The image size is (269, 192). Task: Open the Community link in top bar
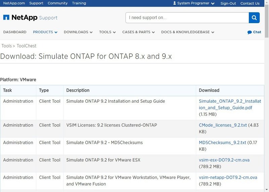[x=57, y=3]
